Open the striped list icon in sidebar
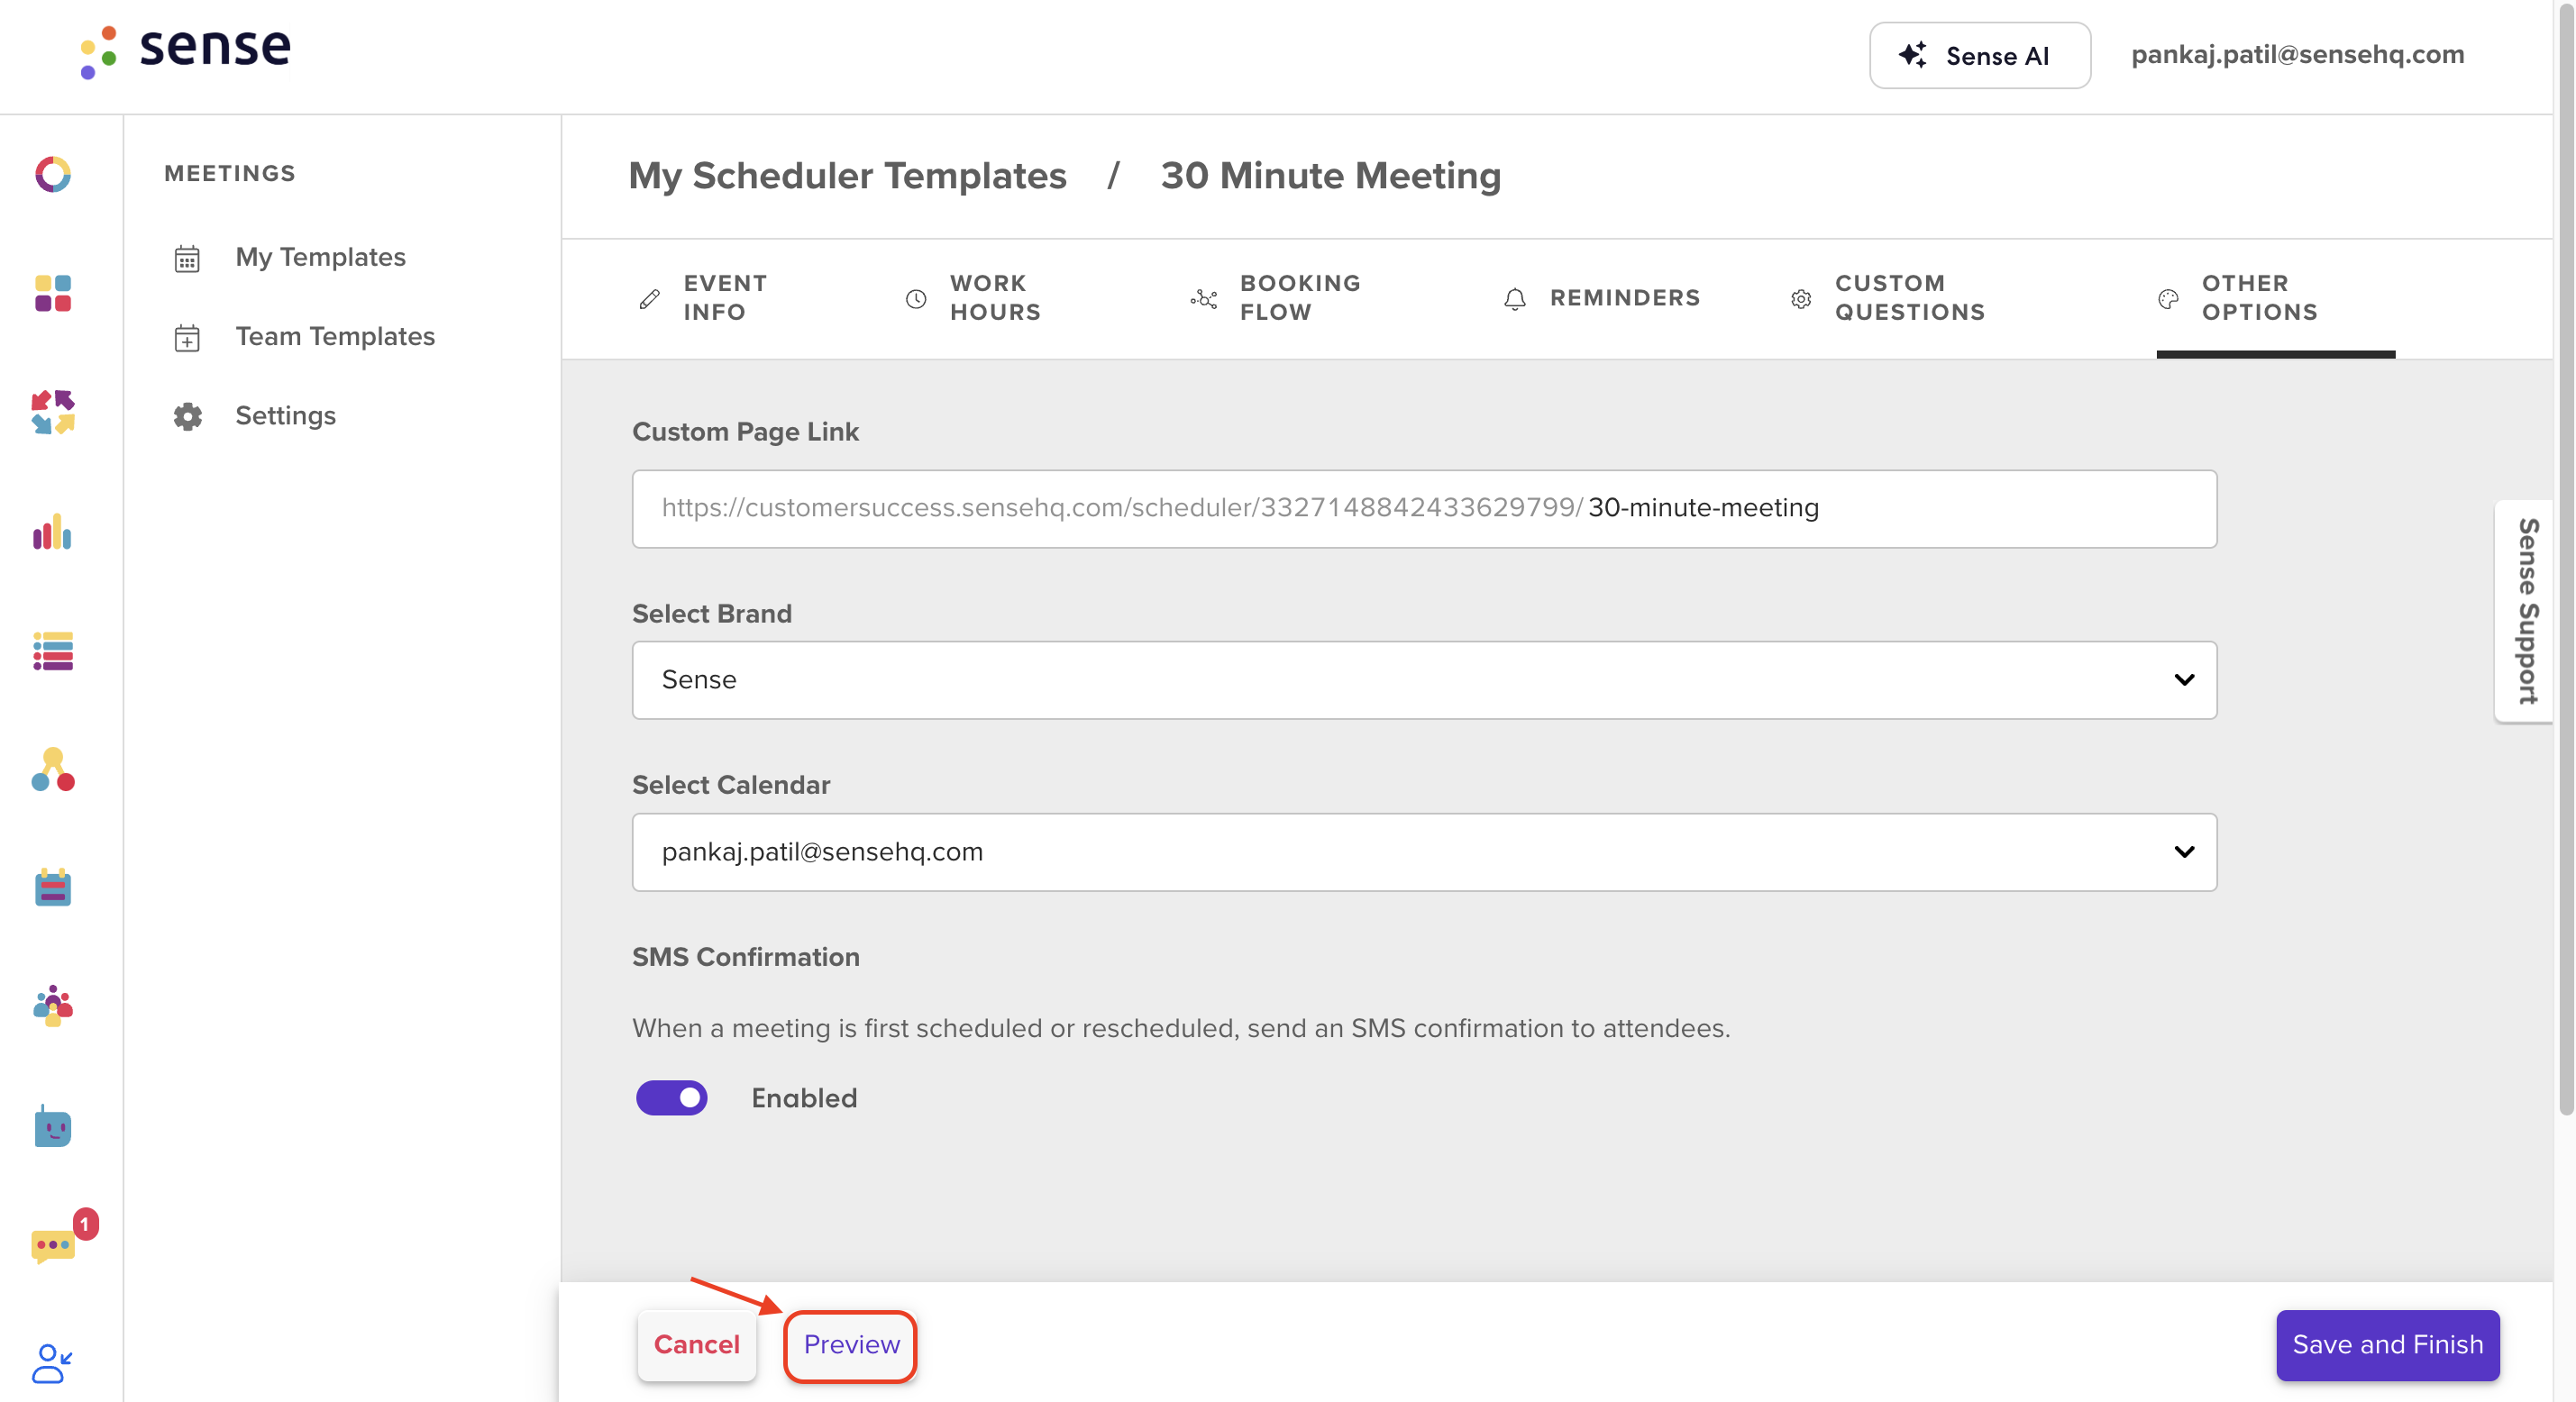Screen dimensions: 2576x1402 pos(53,650)
